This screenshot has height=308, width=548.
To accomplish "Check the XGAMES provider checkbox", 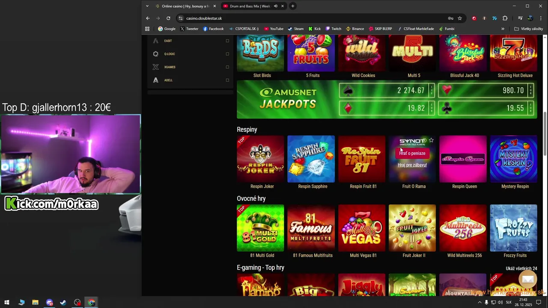I will (x=227, y=67).
